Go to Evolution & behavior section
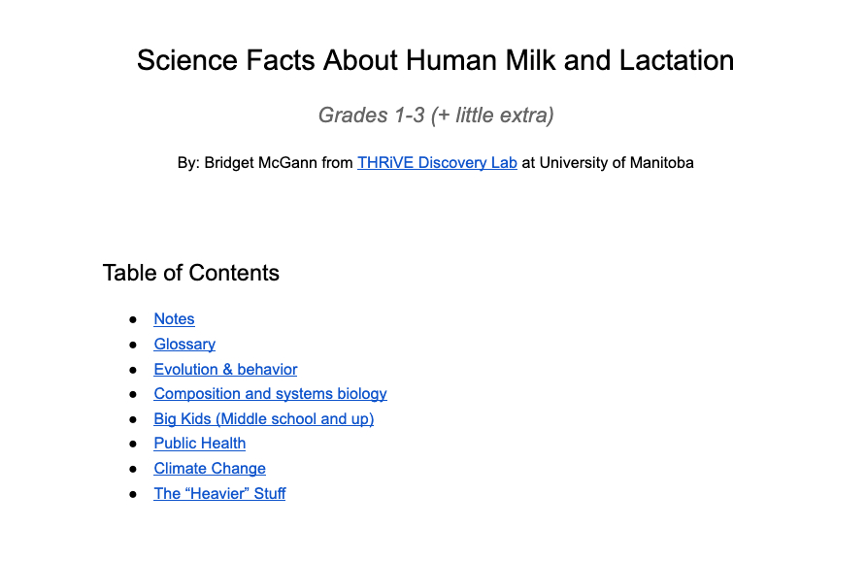Image resolution: width=867 pixels, height=561 pixels. [225, 370]
